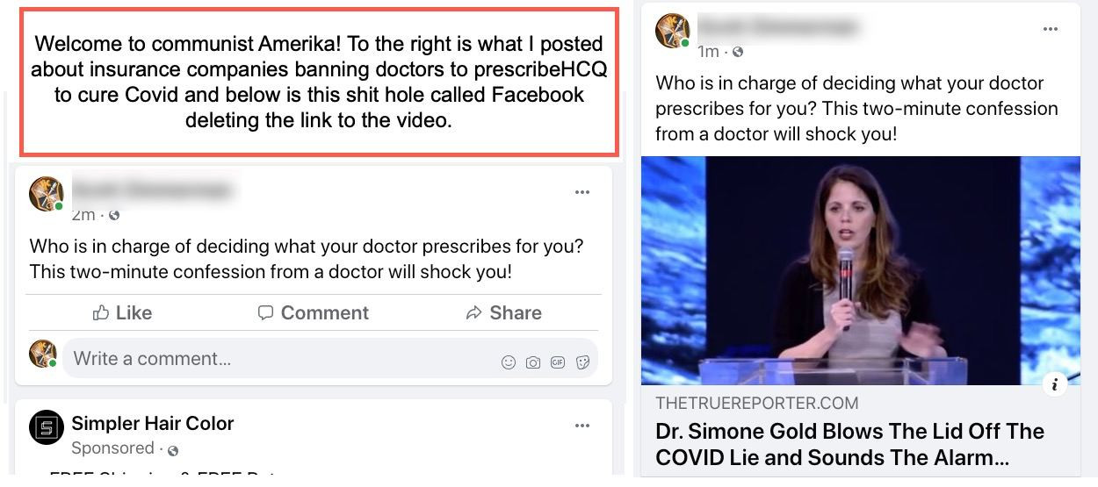
Task: Click the globe icon beside Sponsored label
Action: 173,450
